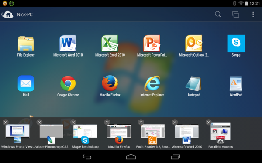Toggle the app switcher windows icon
Image resolution: width=262 pixels, height=163 pixels.
click(x=236, y=14)
